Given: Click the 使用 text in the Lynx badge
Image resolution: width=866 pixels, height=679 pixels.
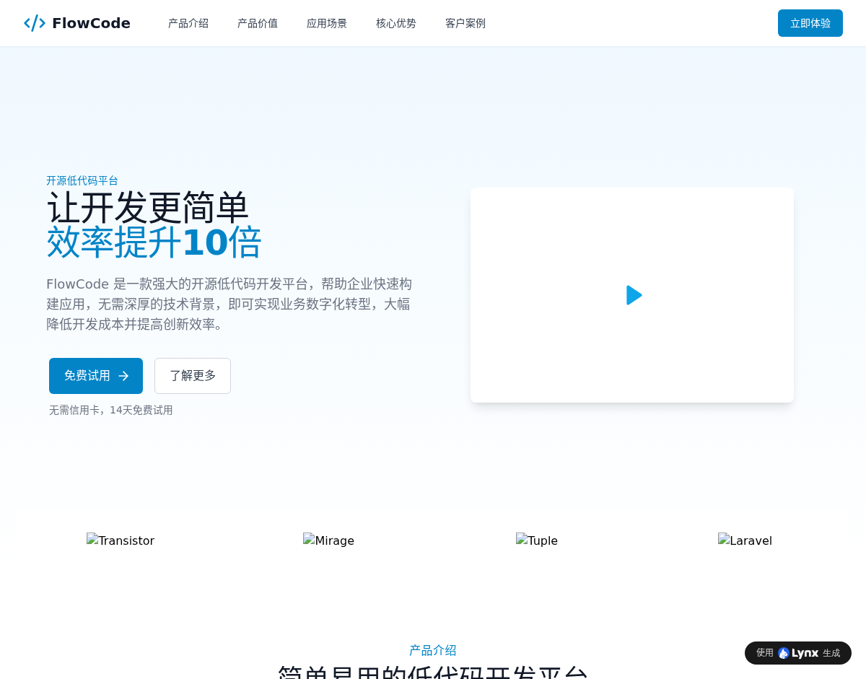Looking at the screenshot, I should click(764, 653).
